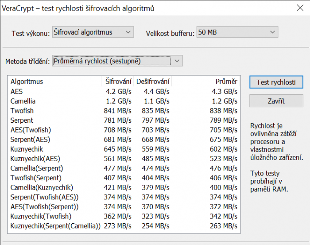Select the Twofish(Serpent) row

coord(36,178)
